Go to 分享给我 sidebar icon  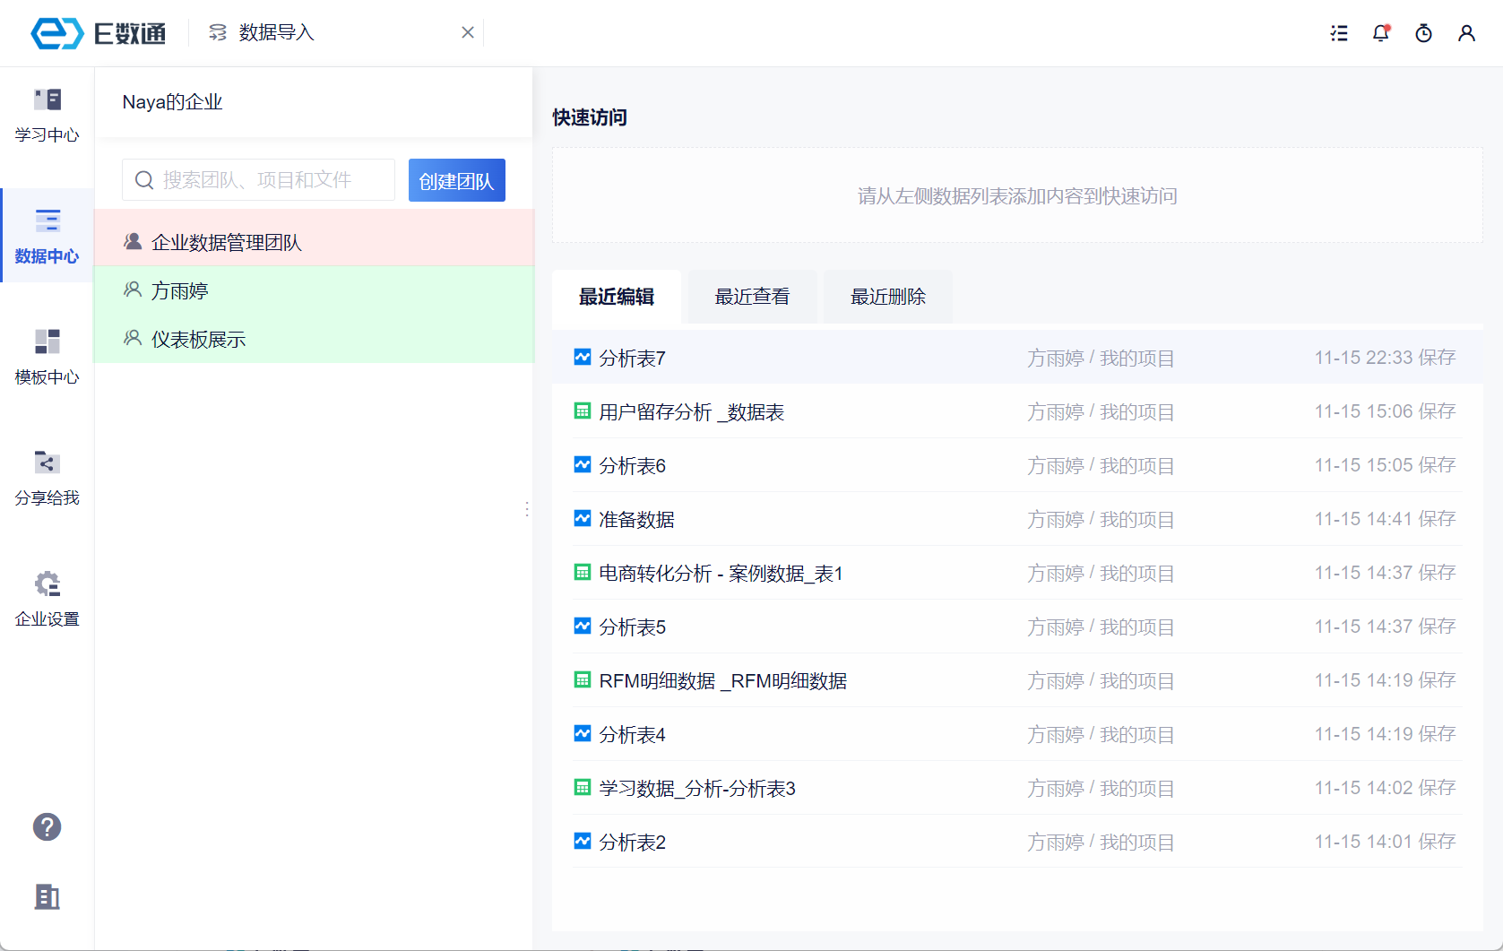(48, 463)
